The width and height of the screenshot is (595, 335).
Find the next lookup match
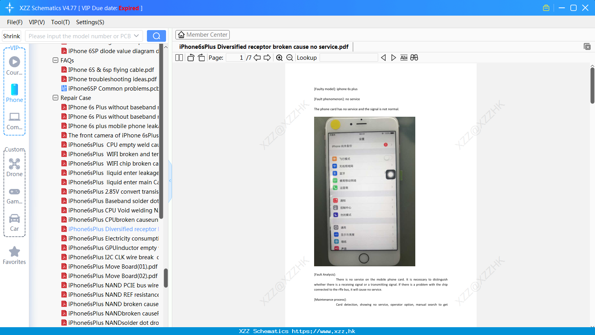tap(393, 58)
